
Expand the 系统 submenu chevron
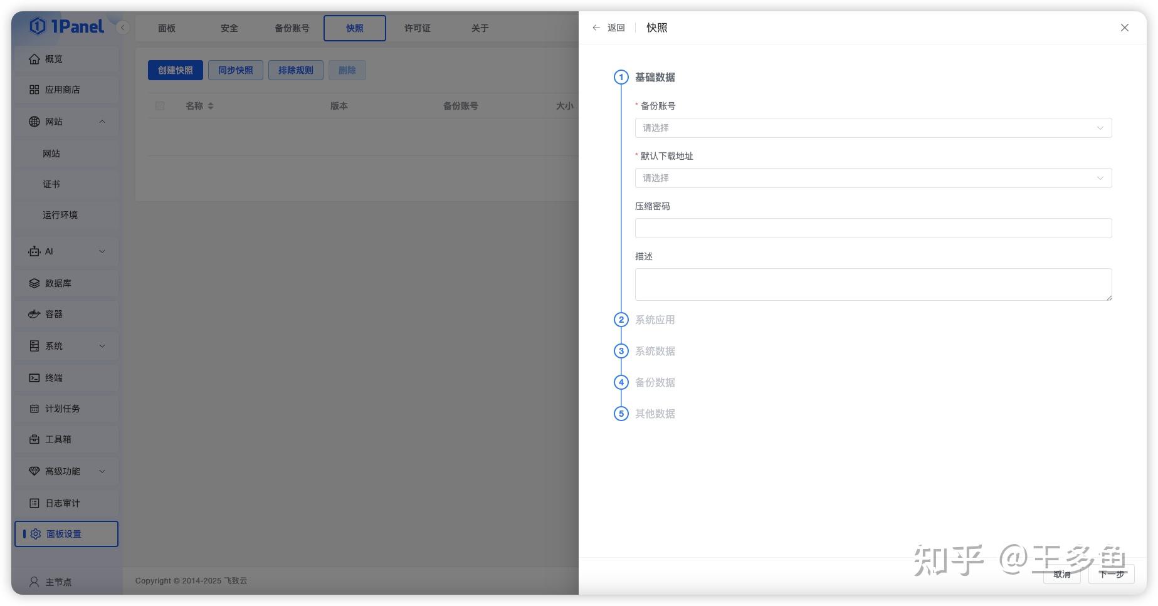click(x=102, y=346)
